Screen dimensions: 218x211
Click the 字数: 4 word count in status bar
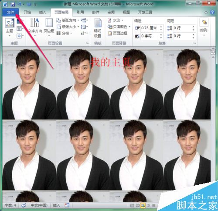pos(10,205)
